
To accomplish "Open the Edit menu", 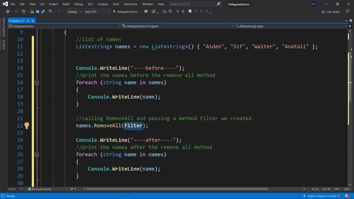I will (22, 4).
